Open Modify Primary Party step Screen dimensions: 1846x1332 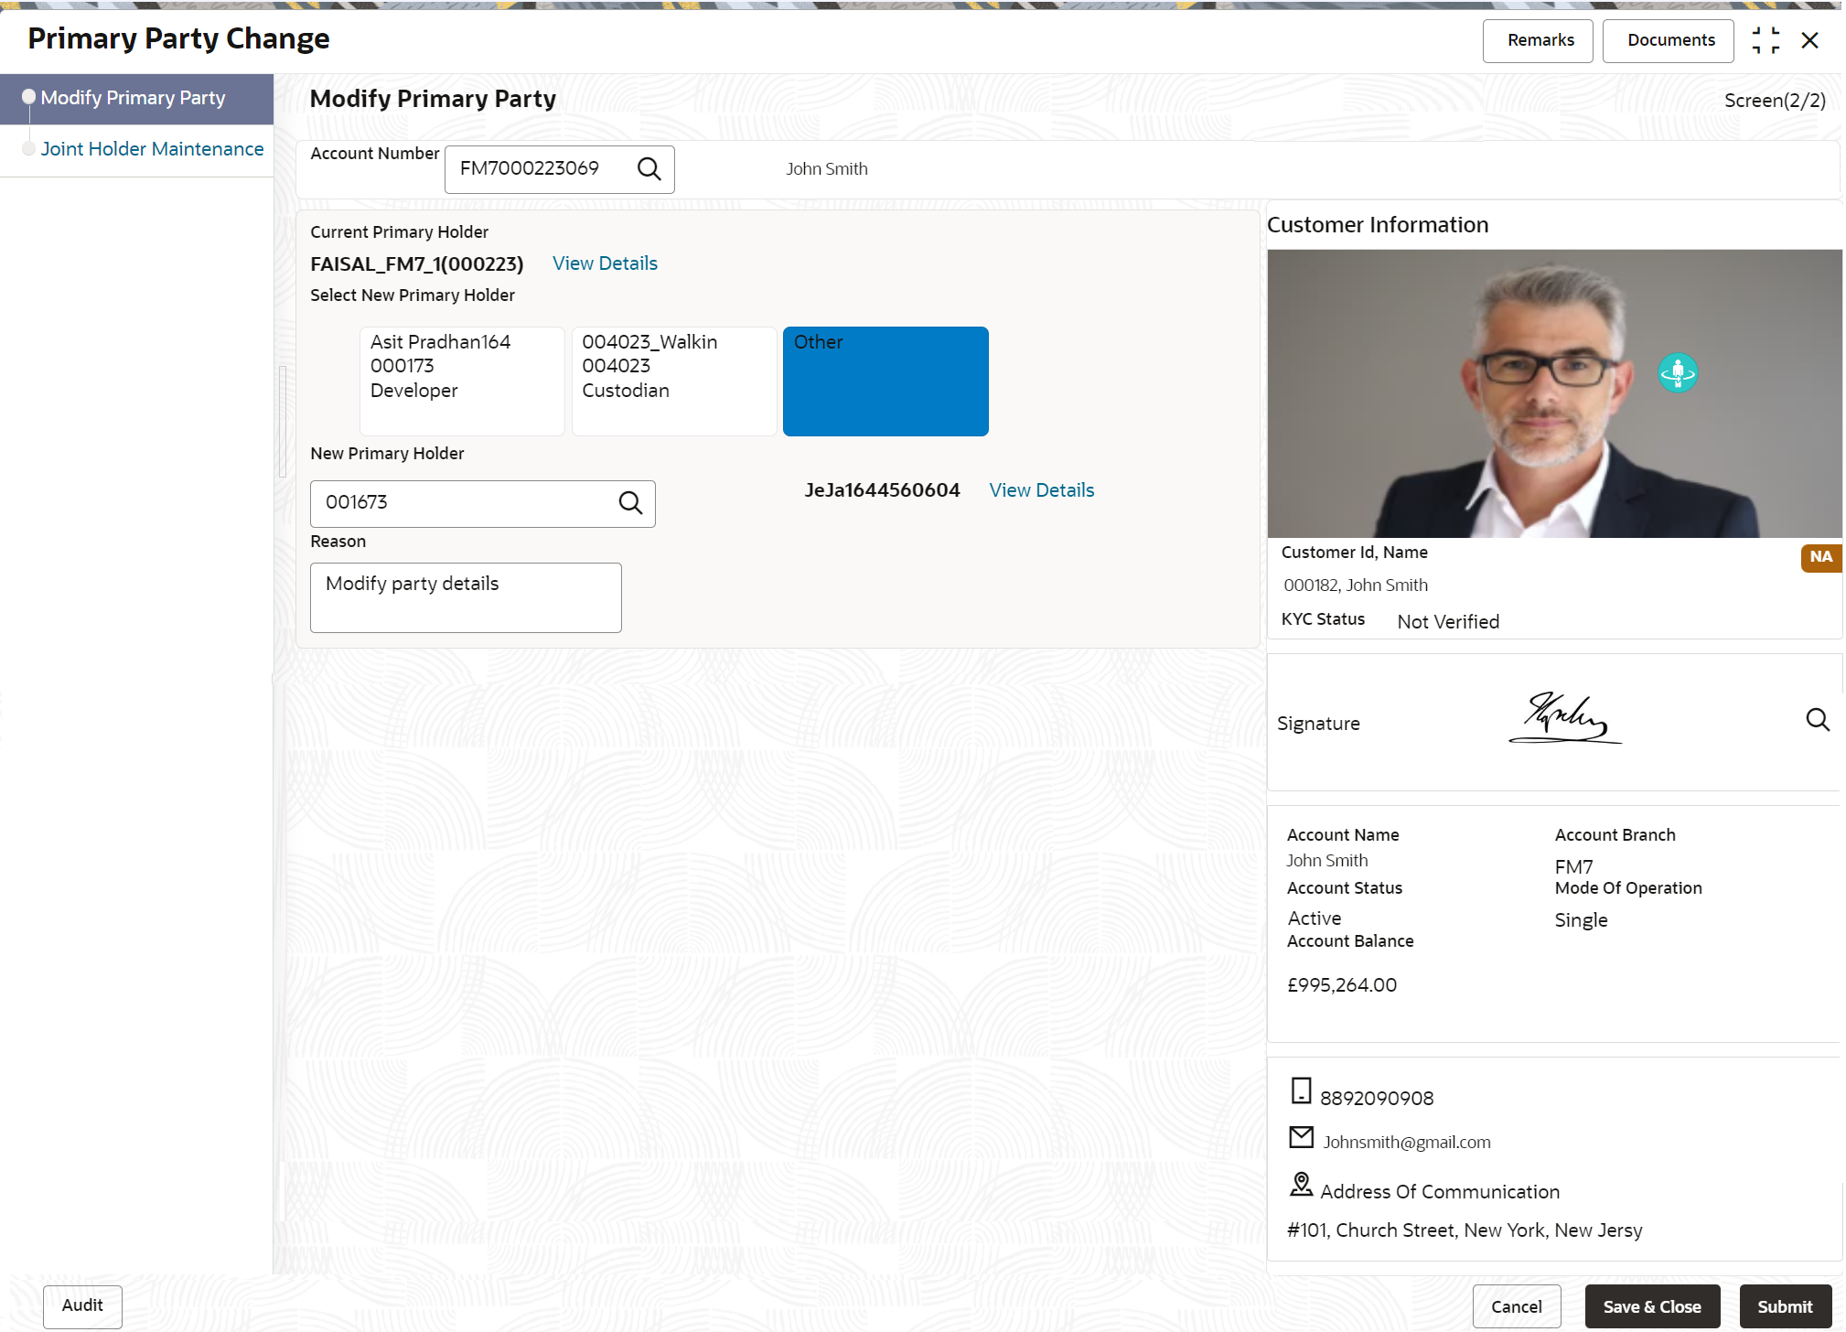(134, 98)
